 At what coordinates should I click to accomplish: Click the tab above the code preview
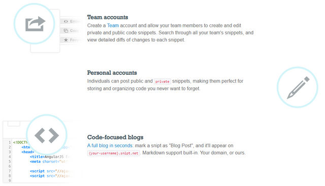tap(14, 124)
